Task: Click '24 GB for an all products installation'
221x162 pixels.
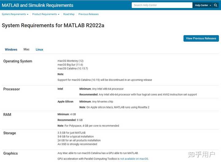Action: [79, 140]
